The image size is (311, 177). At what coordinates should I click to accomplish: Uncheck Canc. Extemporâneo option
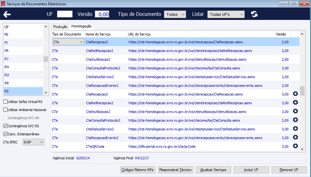click(5, 134)
